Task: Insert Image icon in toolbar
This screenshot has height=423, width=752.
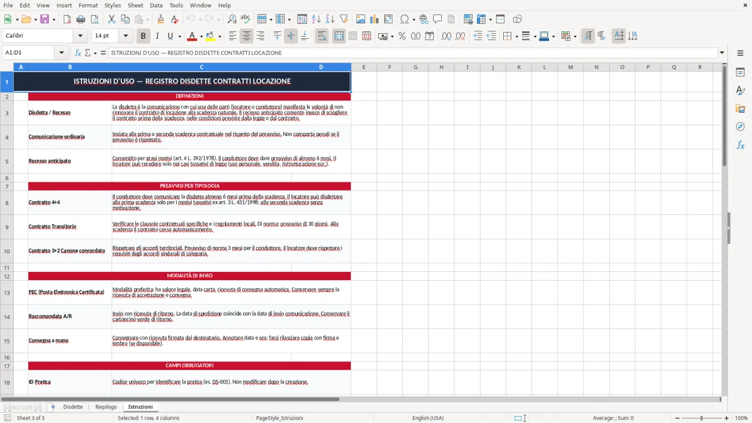Action: [x=362, y=19]
